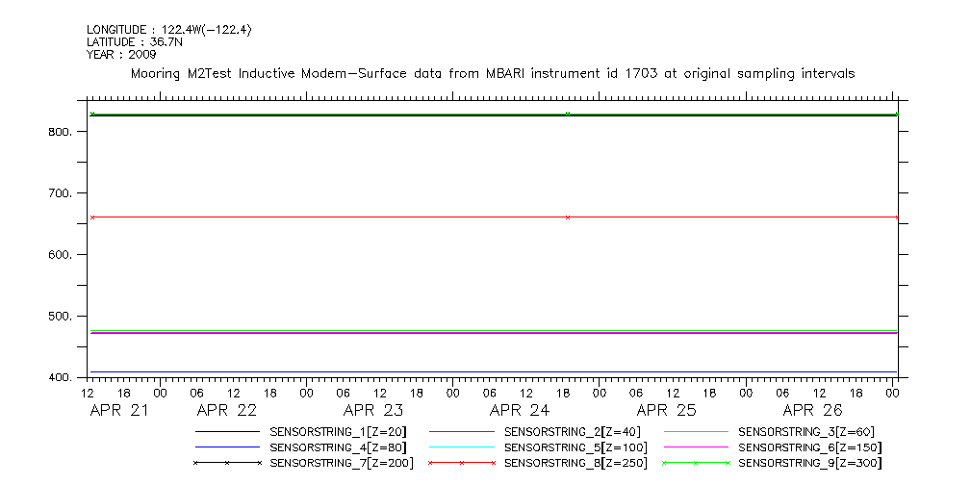The width and height of the screenshot is (971, 485).
Task: Click the 800 y-axis tick label
Action: point(62,132)
